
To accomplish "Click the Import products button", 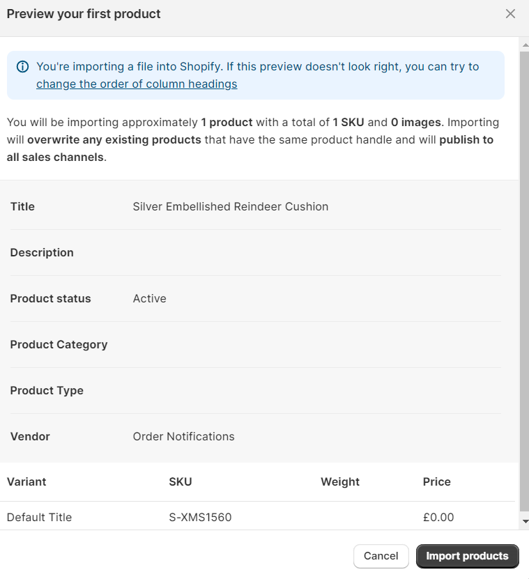I will (x=467, y=556).
